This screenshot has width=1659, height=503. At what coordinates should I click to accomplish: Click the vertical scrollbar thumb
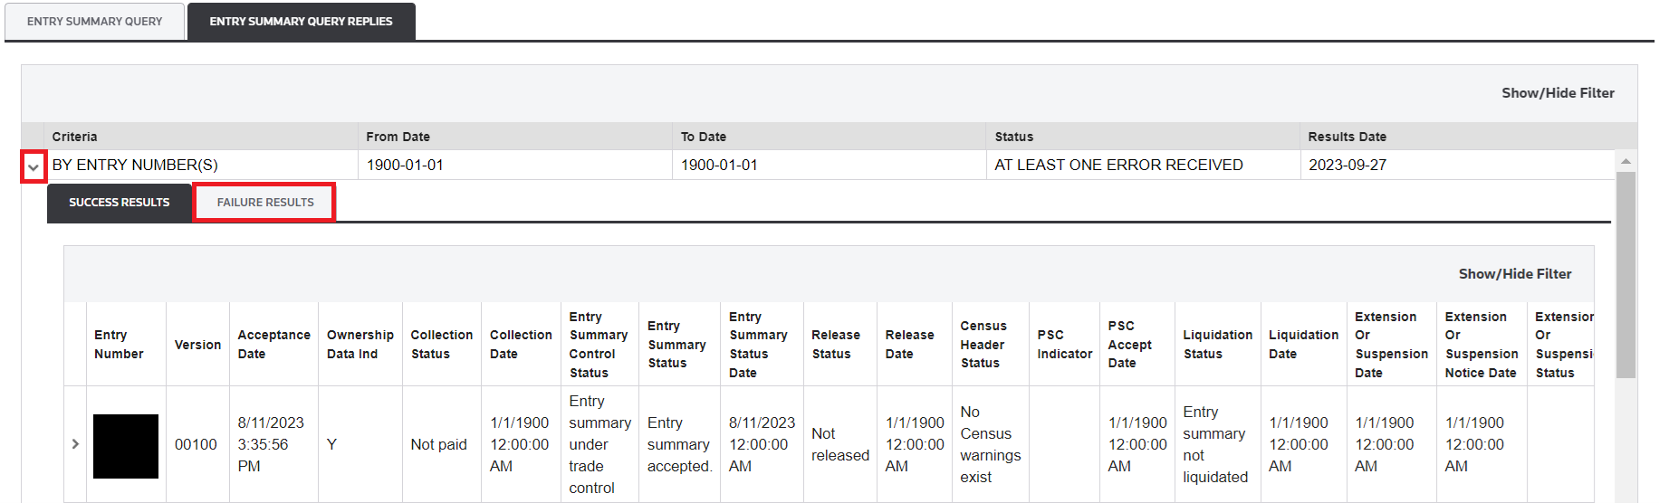click(1625, 271)
